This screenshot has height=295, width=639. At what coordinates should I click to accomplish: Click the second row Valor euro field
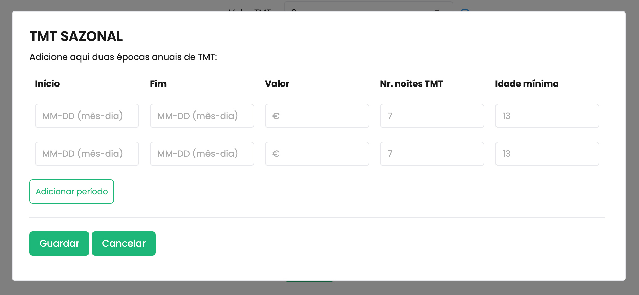coord(317,154)
